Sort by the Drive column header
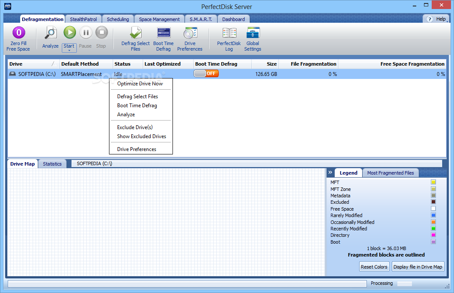The width and height of the screenshot is (454, 293). (x=33, y=64)
